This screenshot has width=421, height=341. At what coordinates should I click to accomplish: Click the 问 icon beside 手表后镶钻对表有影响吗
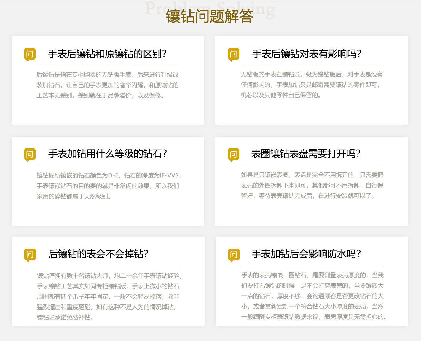point(233,54)
